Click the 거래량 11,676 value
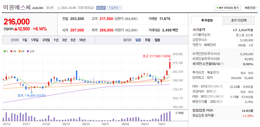Screen dimensions: 260x127 click(165, 19)
